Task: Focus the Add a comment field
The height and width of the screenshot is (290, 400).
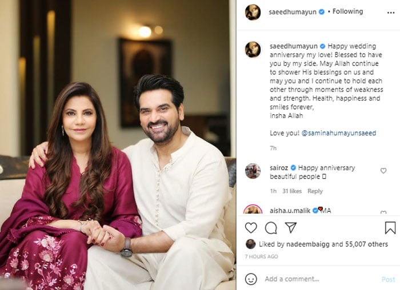Action: pyautogui.click(x=320, y=279)
